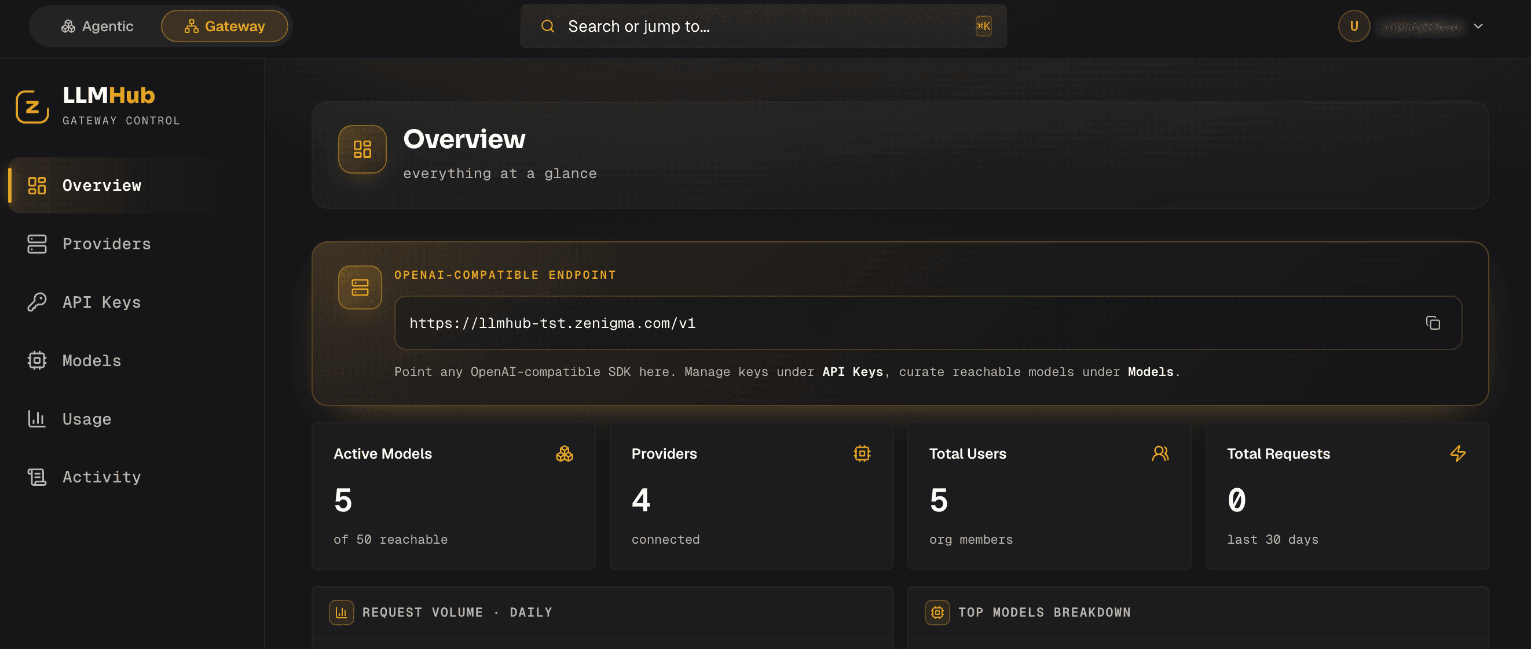
Task: Follow the Models link in endpoint note
Action: click(1150, 371)
